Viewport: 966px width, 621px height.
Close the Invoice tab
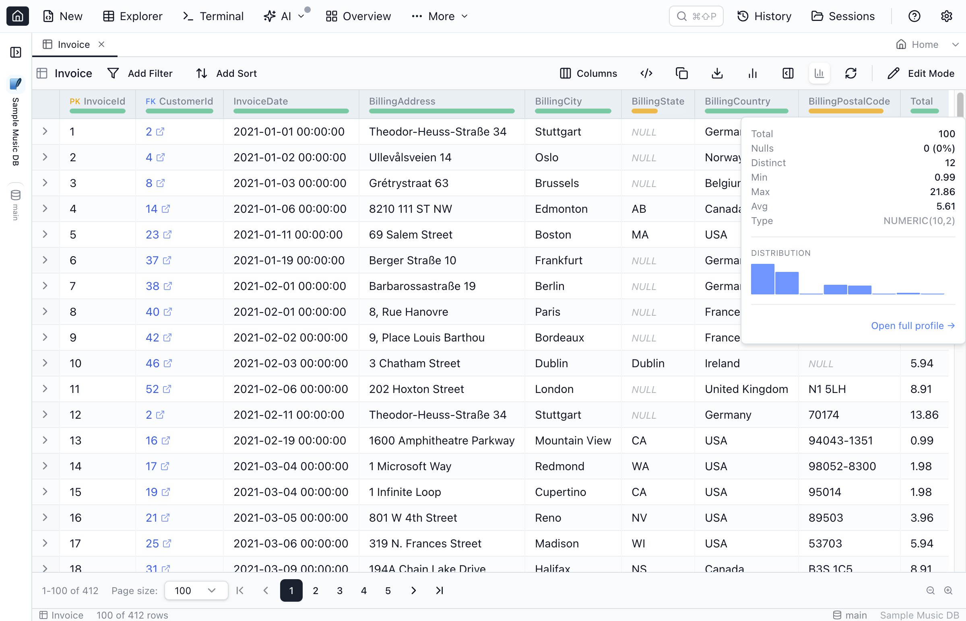[x=102, y=44]
